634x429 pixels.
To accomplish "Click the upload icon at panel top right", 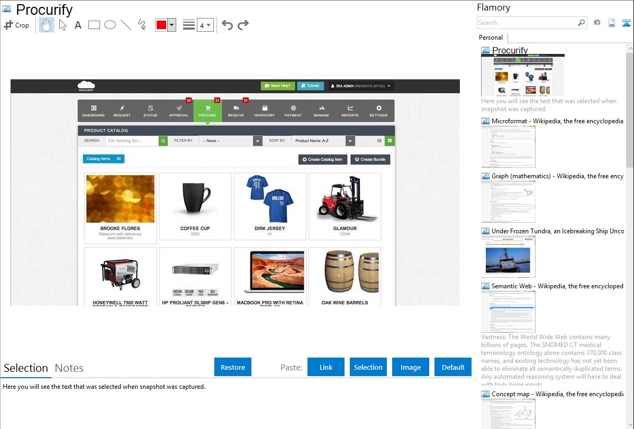I will click(x=626, y=23).
